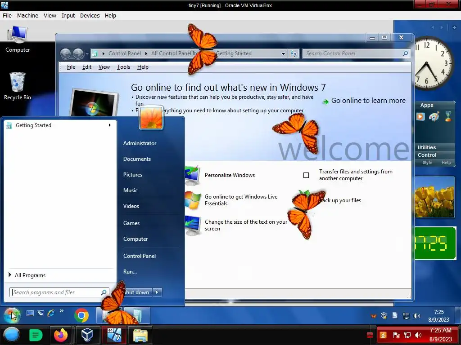Open Control Panel Tools menu
461x345 pixels.
point(123,67)
